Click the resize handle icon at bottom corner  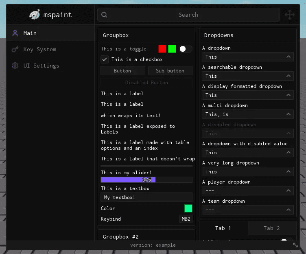295,245
